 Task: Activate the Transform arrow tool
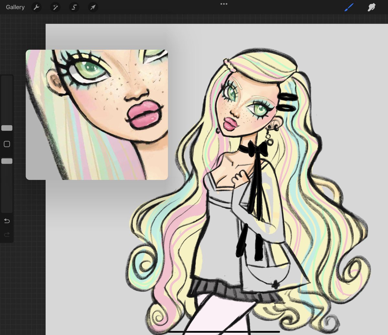pyautogui.click(x=93, y=7)
